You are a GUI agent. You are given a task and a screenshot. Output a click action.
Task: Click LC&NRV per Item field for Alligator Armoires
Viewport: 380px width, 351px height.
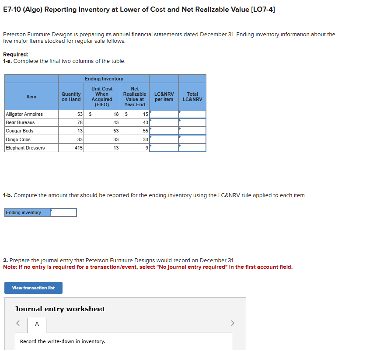pos(164,114)
